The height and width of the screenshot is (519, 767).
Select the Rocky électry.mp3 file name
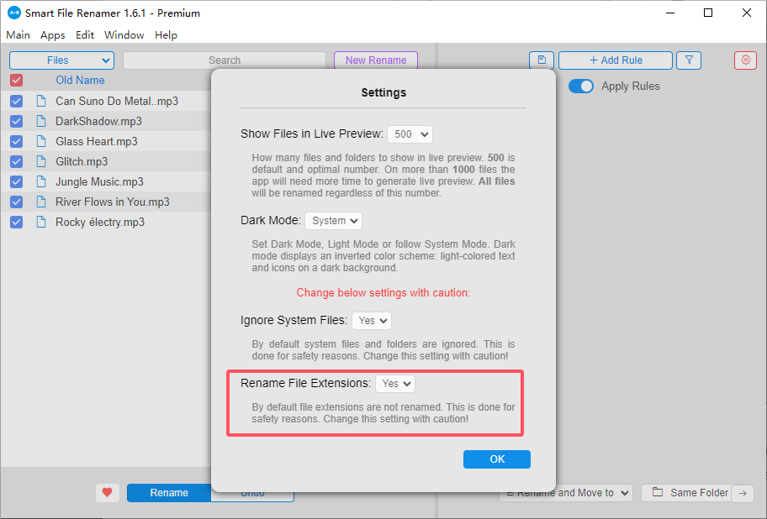100,223
